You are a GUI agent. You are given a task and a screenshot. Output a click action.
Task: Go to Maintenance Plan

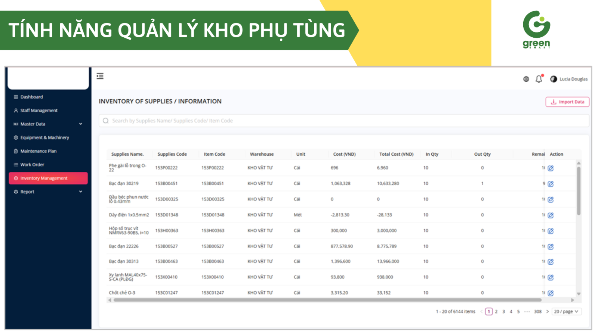(x=38, y=151)
